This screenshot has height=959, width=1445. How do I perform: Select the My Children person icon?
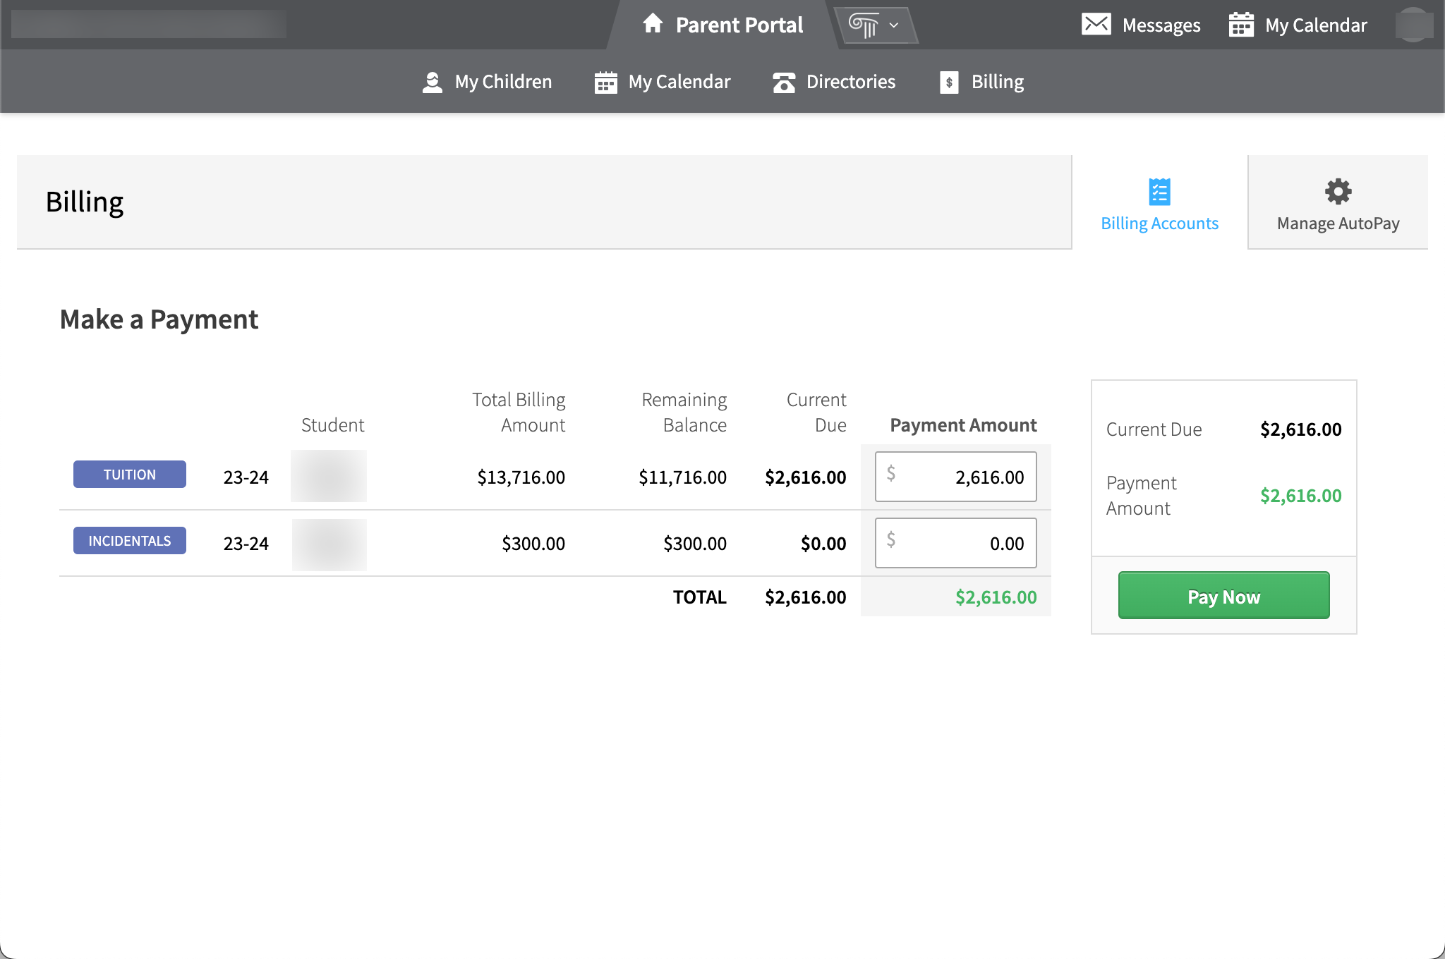coord(433,81)
